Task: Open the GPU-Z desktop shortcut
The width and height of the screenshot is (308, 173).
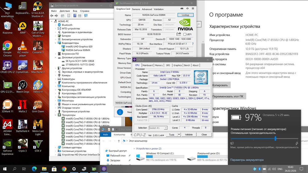Action: pos(7,87)
